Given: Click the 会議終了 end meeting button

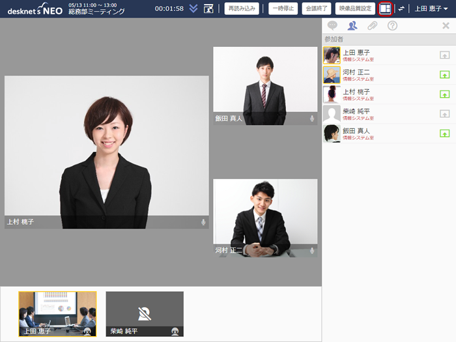Looking at the screenshot, I should [x=317, y=8].
